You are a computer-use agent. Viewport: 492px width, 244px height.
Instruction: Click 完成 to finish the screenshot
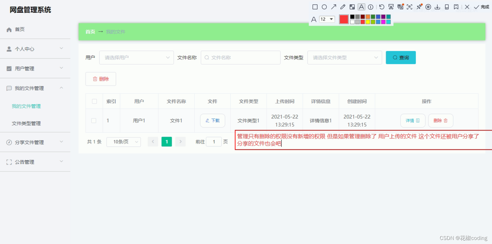[481, 7]
